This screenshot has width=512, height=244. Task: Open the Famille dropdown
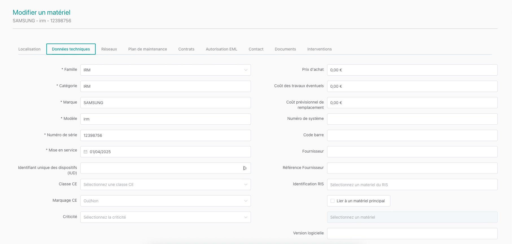click(165, 70)
